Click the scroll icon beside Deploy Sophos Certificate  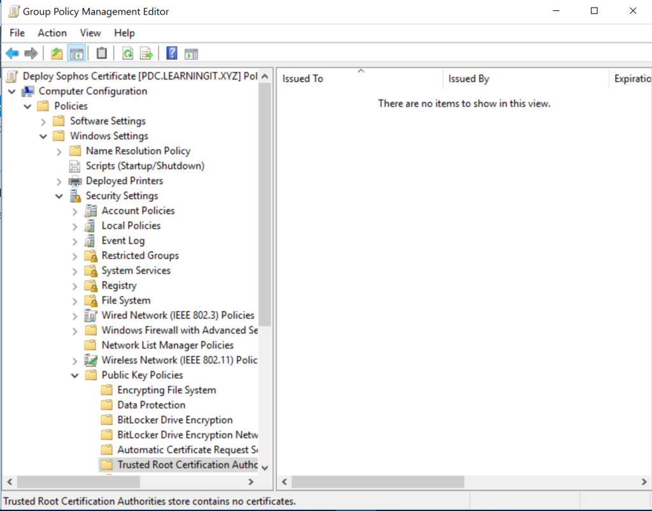pos(13,76)
